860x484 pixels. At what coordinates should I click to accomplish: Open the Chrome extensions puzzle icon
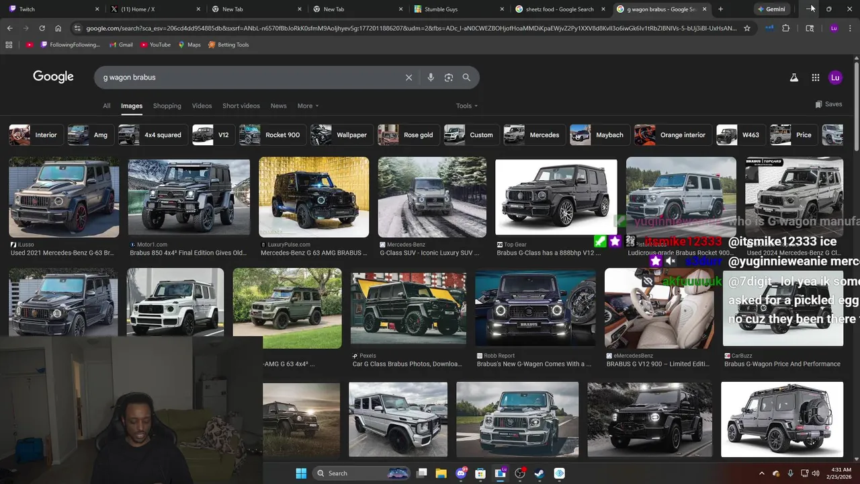[785, 28]
